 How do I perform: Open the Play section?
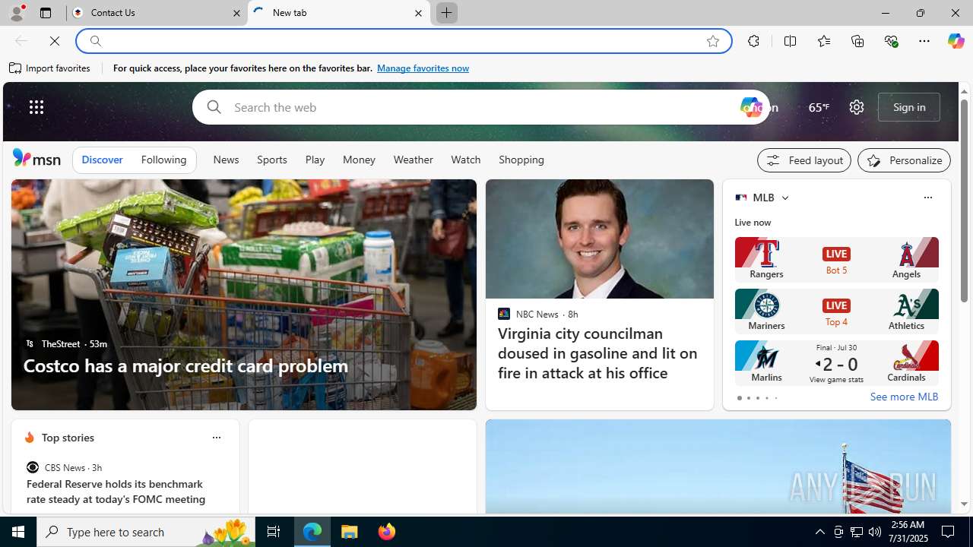[x=315, y=160]
